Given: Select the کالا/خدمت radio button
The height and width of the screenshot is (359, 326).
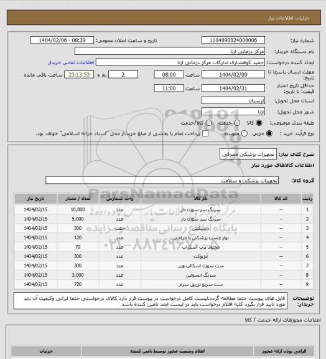Looking at the screenshot, I should [208, 123].
